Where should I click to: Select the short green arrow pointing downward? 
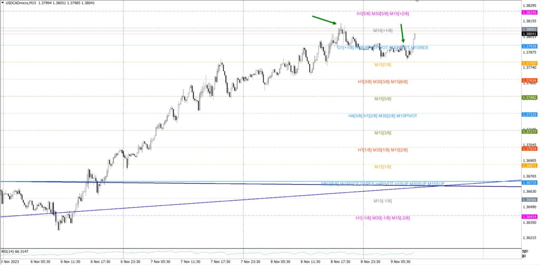tap(402, 33)
